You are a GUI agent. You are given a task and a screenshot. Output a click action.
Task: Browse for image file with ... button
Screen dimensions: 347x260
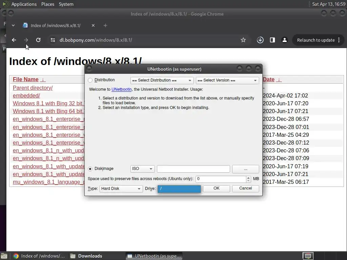tap(245, 169)
